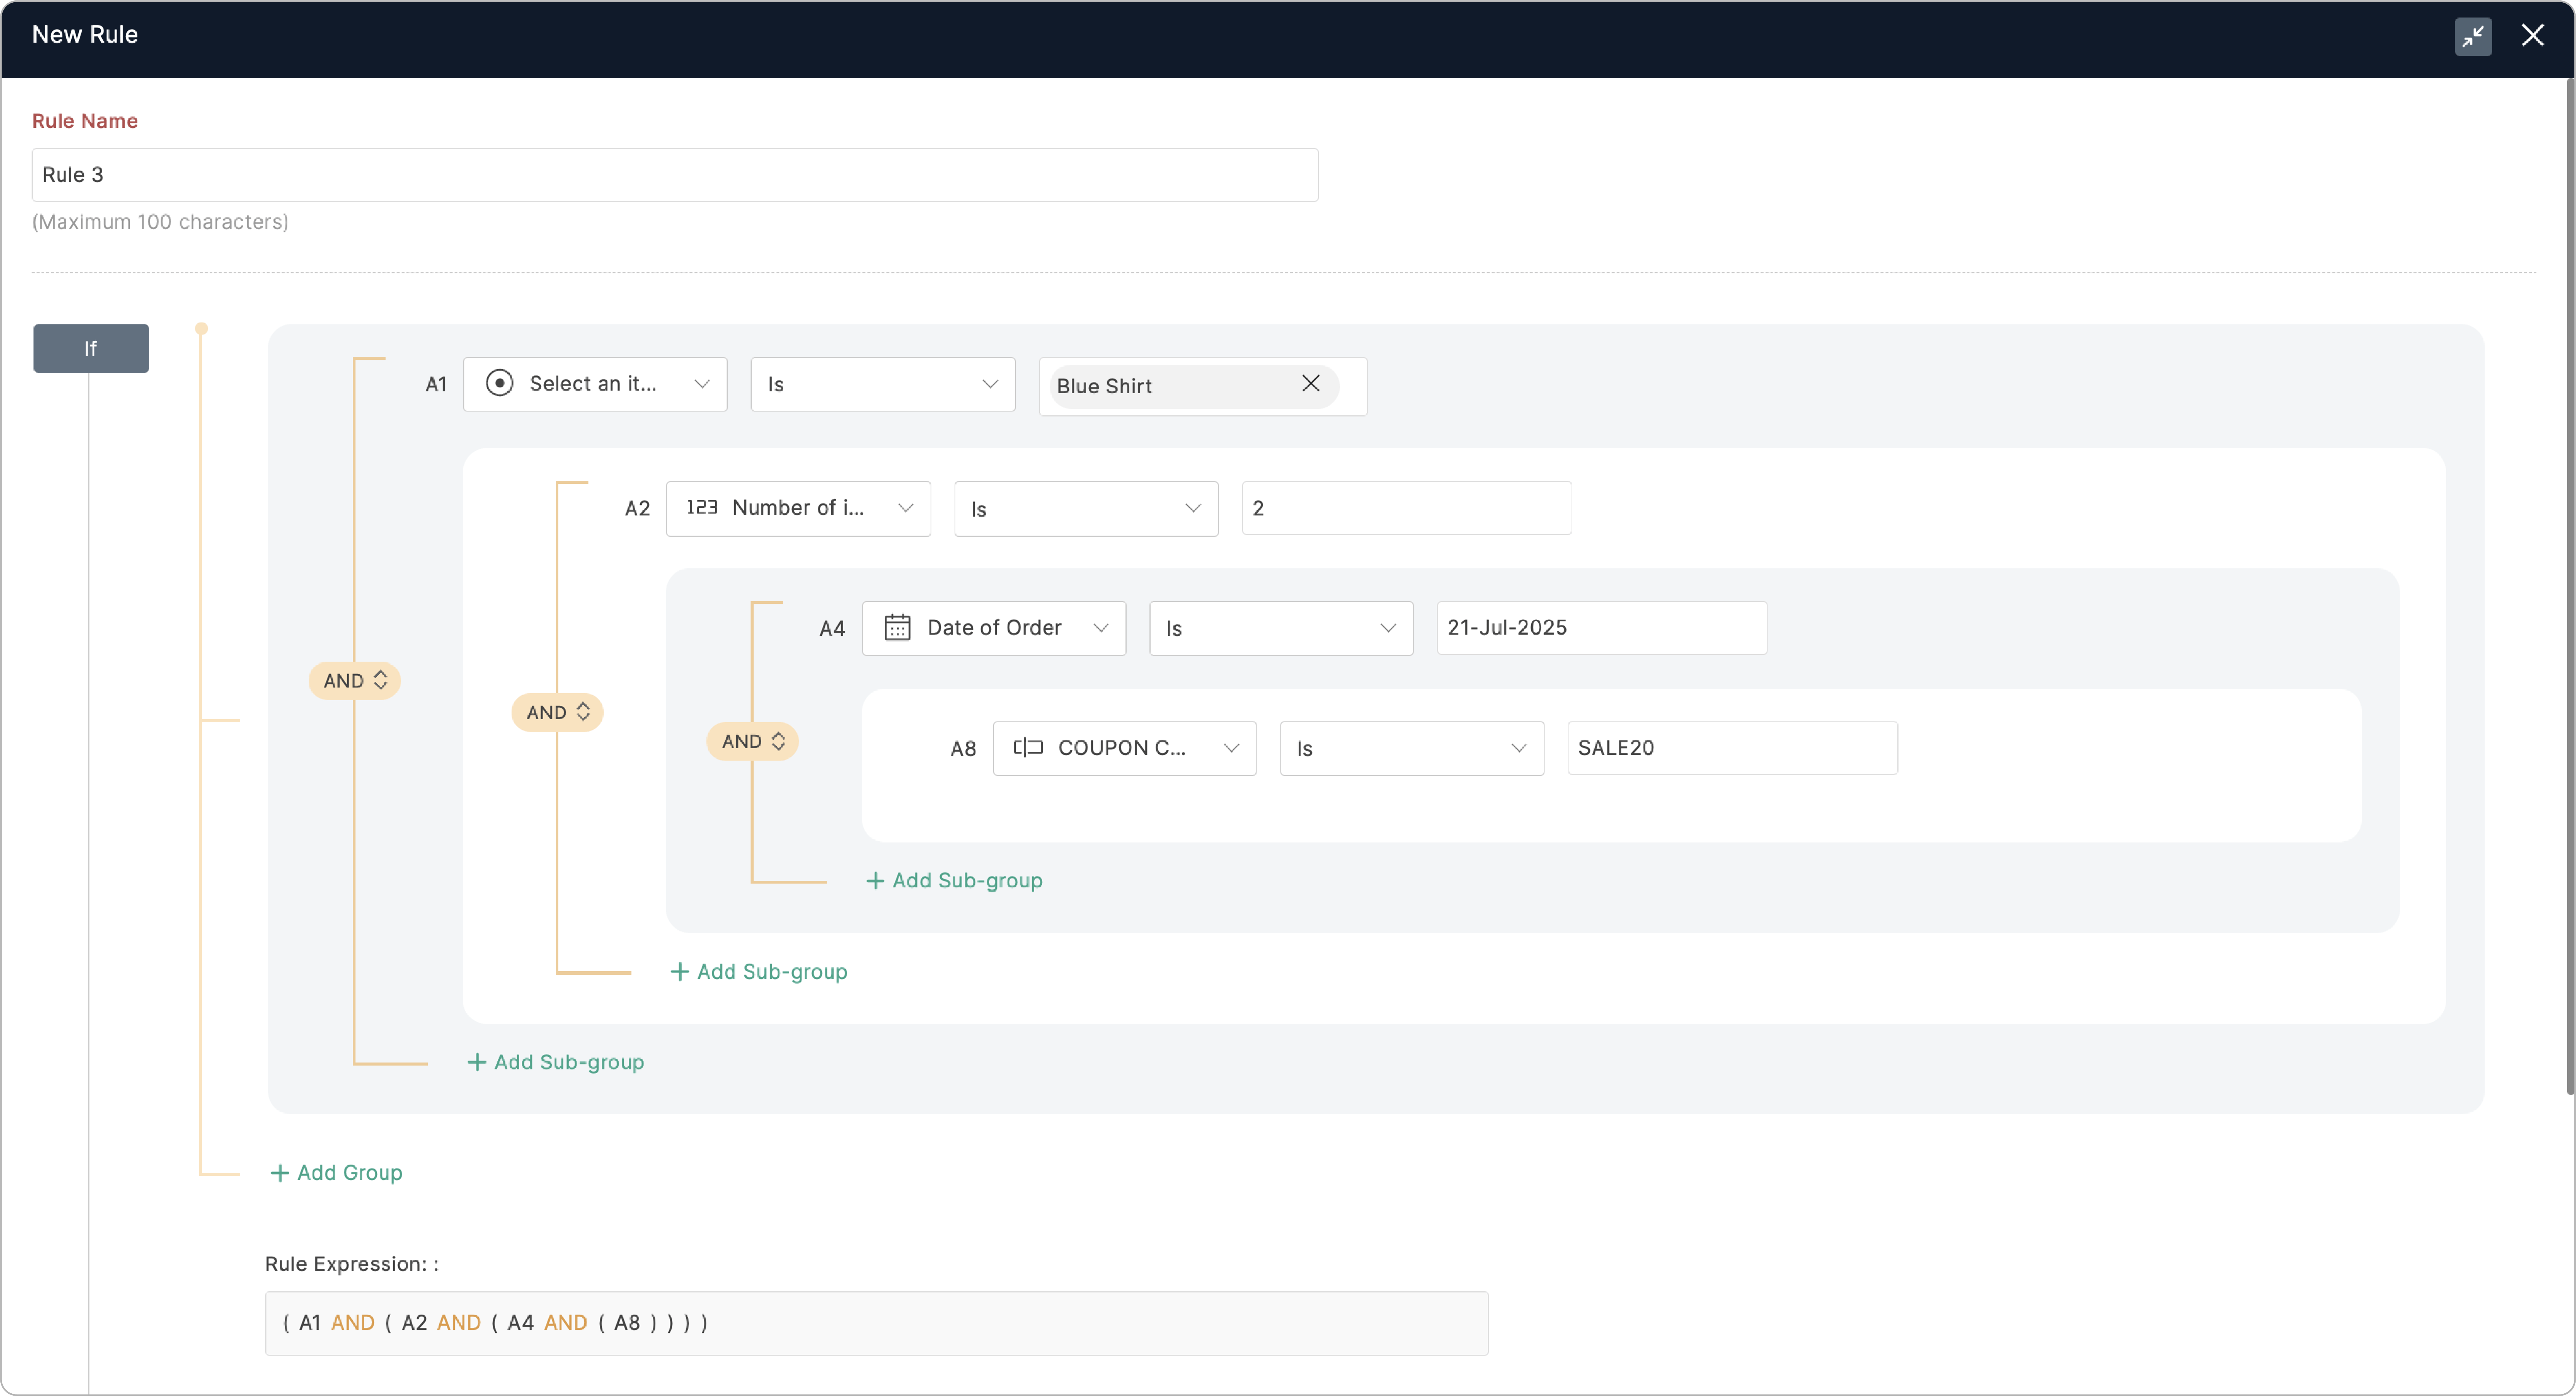Click the calendar icon in the A4 field
This screenshot has width=2576, height=1396.
coord(897,628)
